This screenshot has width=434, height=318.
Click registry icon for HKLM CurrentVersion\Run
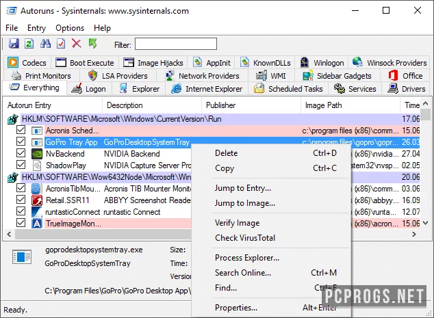point(12,119)
